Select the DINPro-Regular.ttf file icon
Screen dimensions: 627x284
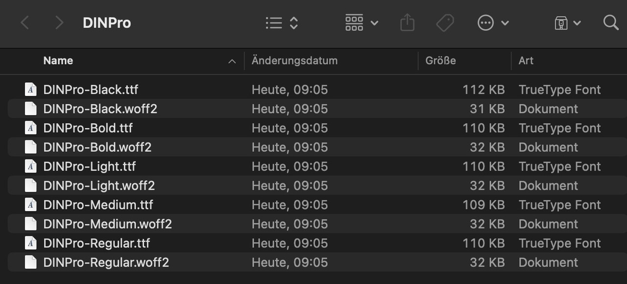(x=30, y=243)
